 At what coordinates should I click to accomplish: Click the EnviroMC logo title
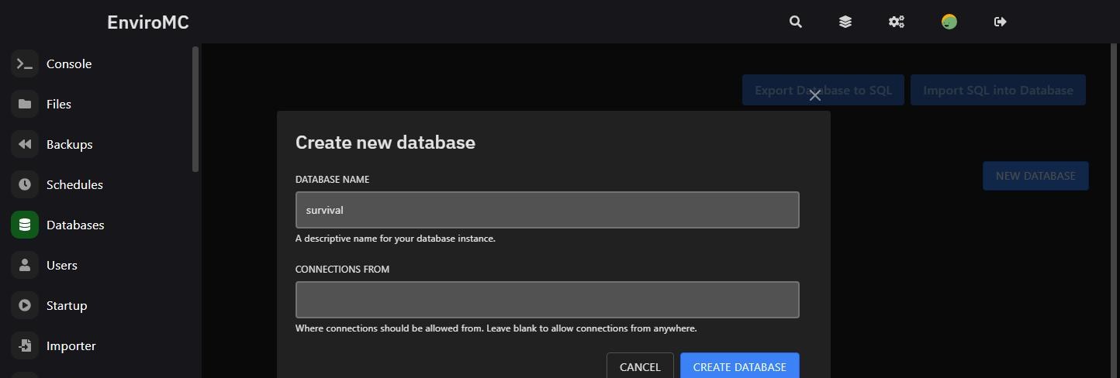tap(148, 22)
